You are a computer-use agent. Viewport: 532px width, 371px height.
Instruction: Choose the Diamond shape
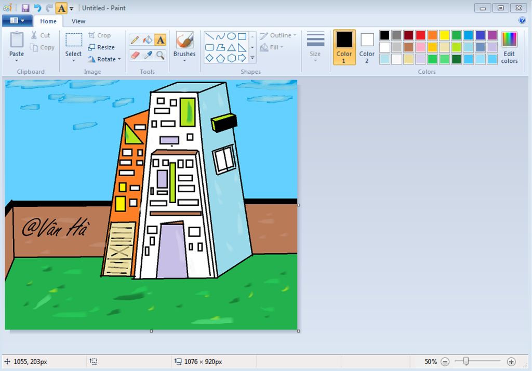210,58
